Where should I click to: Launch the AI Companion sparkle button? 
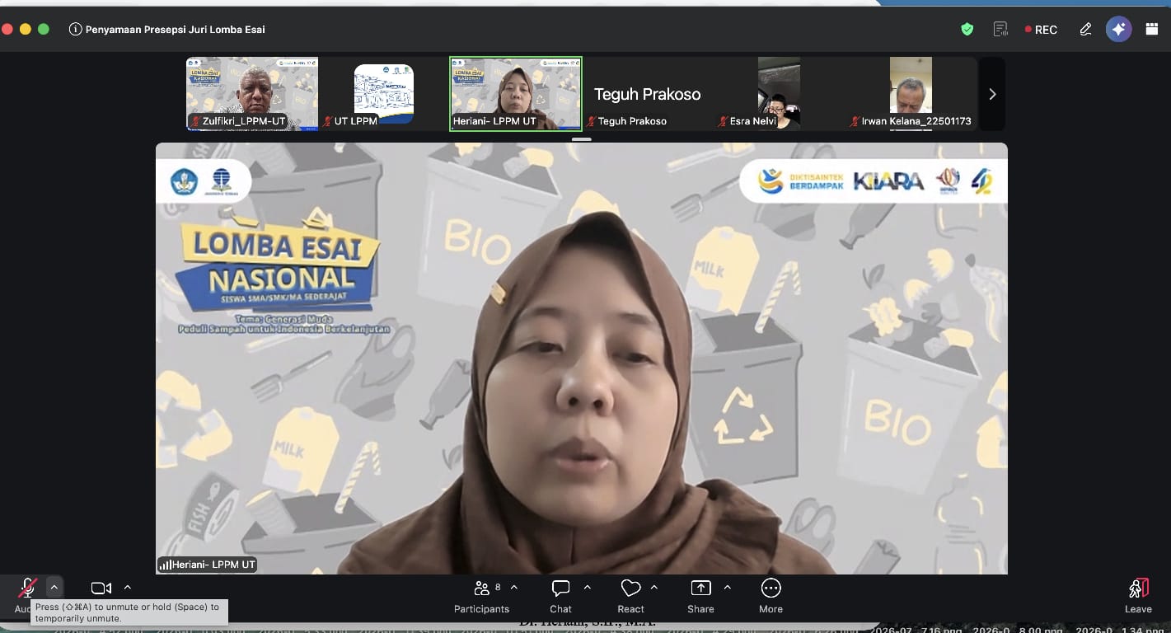click(x=1118, y=30)
